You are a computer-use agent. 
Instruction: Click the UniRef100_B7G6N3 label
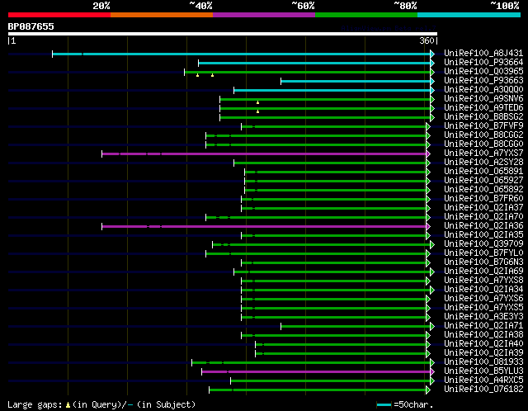(483, 262)
